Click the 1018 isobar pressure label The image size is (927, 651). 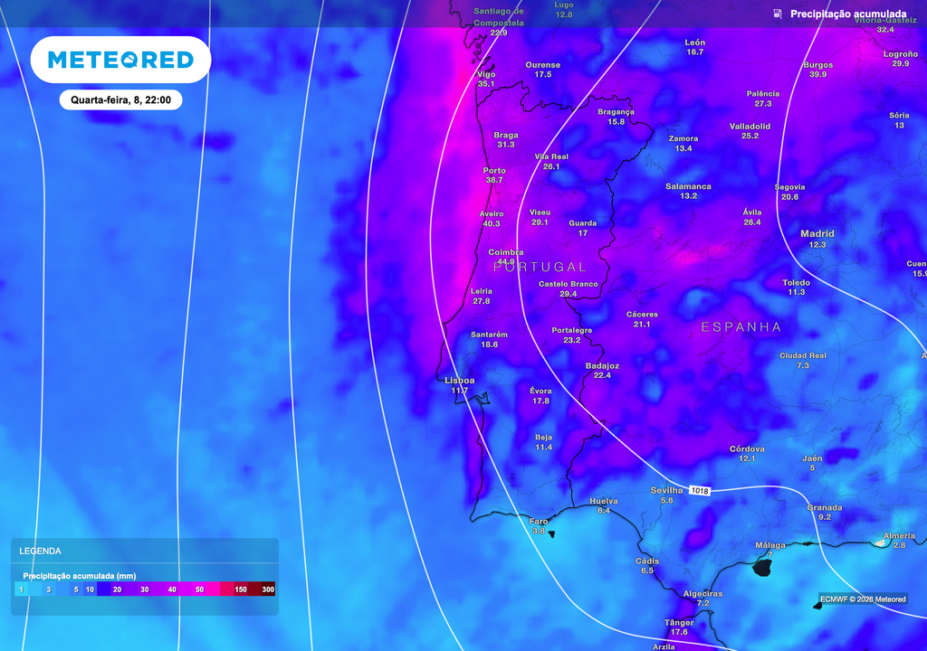click(x=700, y=491)
